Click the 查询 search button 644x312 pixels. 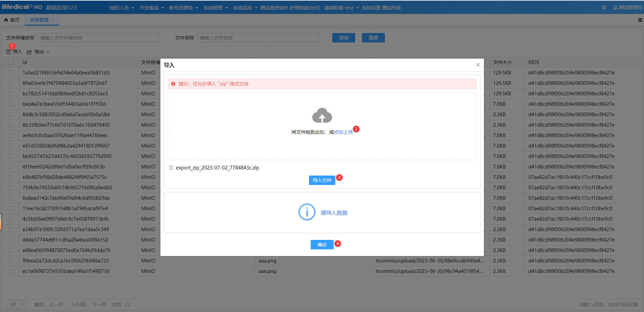[344, 38]
